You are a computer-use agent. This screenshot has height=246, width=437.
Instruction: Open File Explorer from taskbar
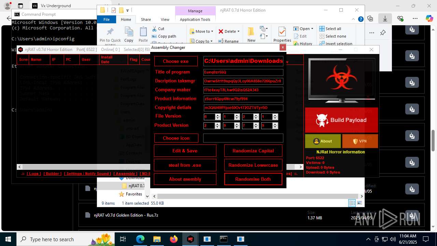(x=157, y=239)
